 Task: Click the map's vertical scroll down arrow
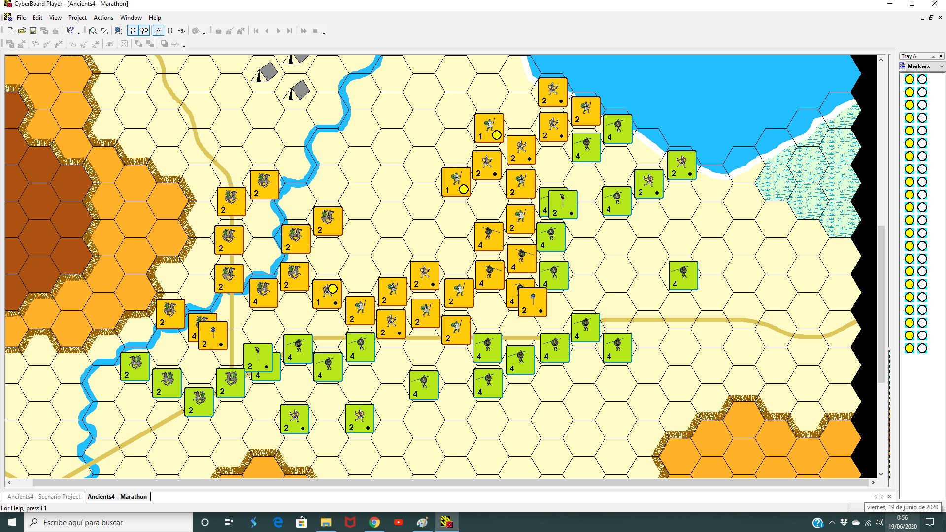tap(881, 474)
